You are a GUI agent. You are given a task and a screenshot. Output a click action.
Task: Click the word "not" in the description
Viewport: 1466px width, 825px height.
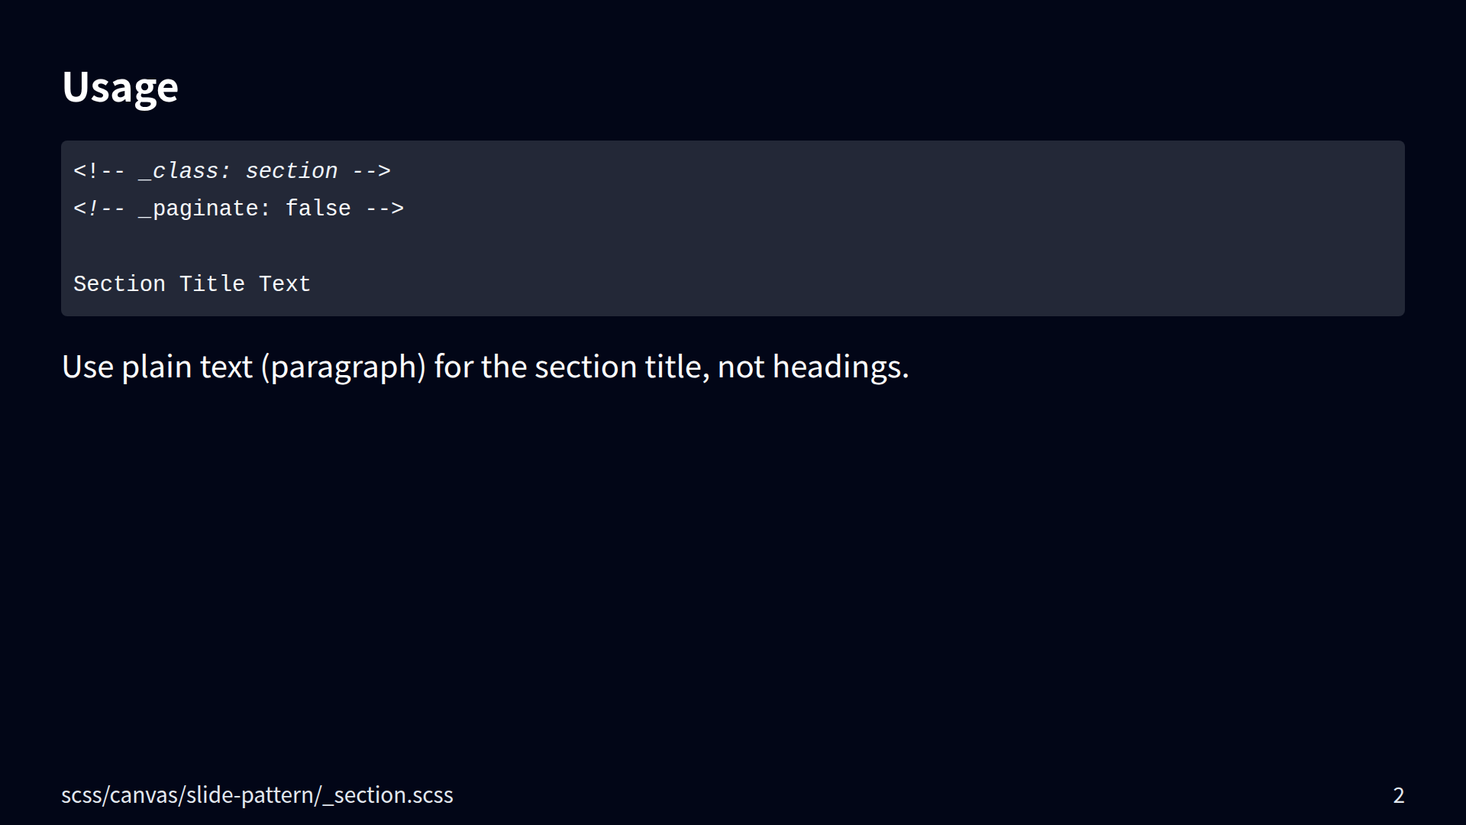coord(741,367)
